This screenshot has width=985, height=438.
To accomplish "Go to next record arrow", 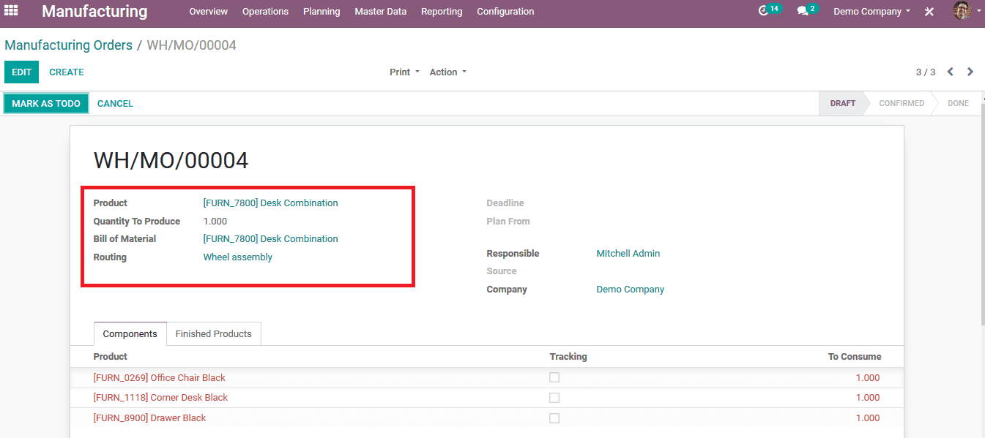I will click(x=970, y=72).
